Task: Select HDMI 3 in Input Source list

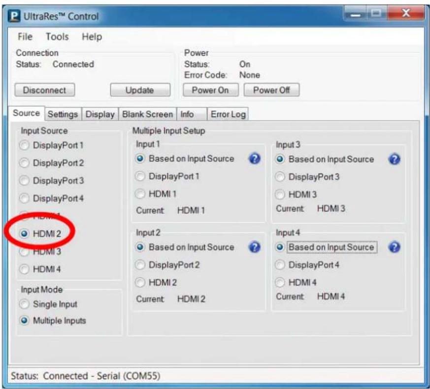Action: pyautogui.click(x=40, y=252)
